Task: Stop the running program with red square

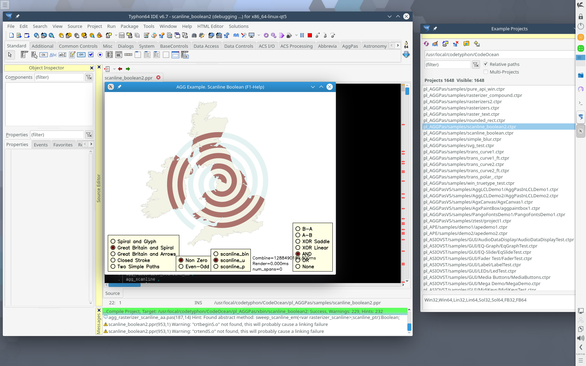Action: pos(310,35)
